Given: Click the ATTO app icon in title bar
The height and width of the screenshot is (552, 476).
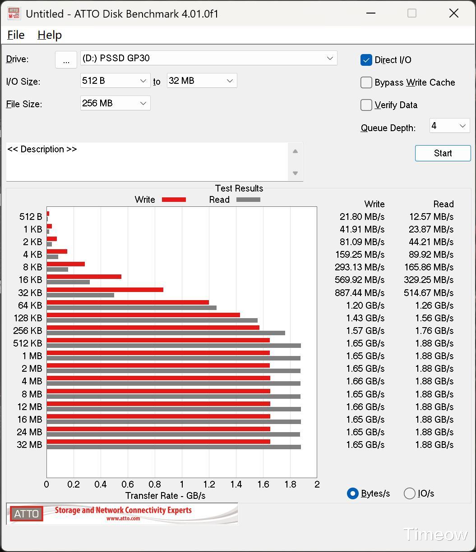Looking at the screenshot, I should click(x=14, y=14).
